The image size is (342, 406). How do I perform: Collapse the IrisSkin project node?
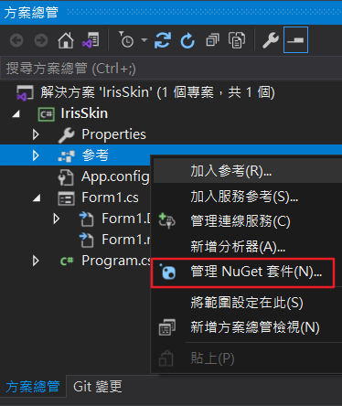point(16,114)
